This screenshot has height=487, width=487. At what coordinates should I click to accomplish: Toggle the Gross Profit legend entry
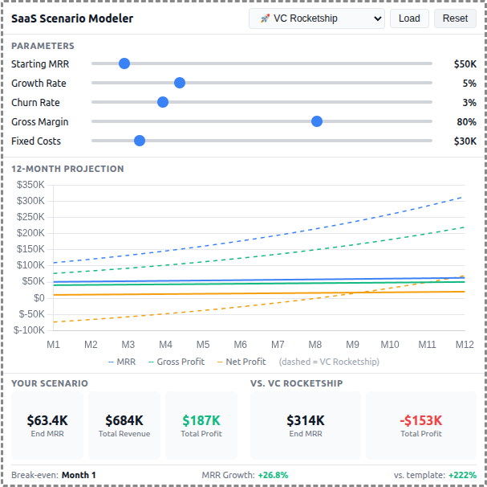click(x=175, y=362)
